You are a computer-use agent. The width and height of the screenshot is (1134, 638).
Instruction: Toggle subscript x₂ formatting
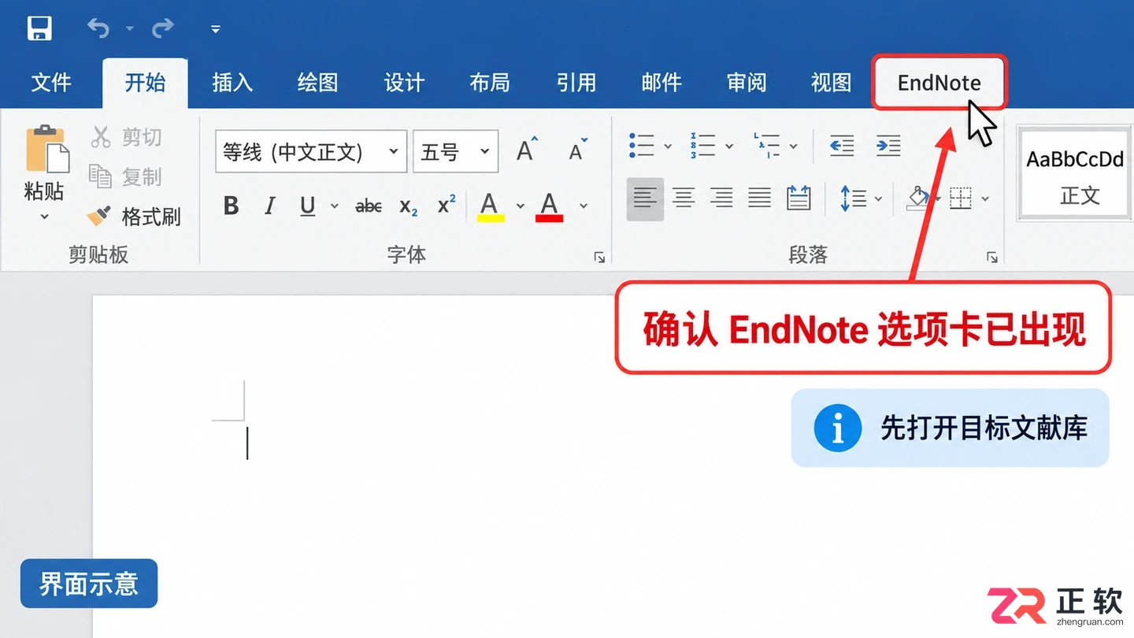409,206
